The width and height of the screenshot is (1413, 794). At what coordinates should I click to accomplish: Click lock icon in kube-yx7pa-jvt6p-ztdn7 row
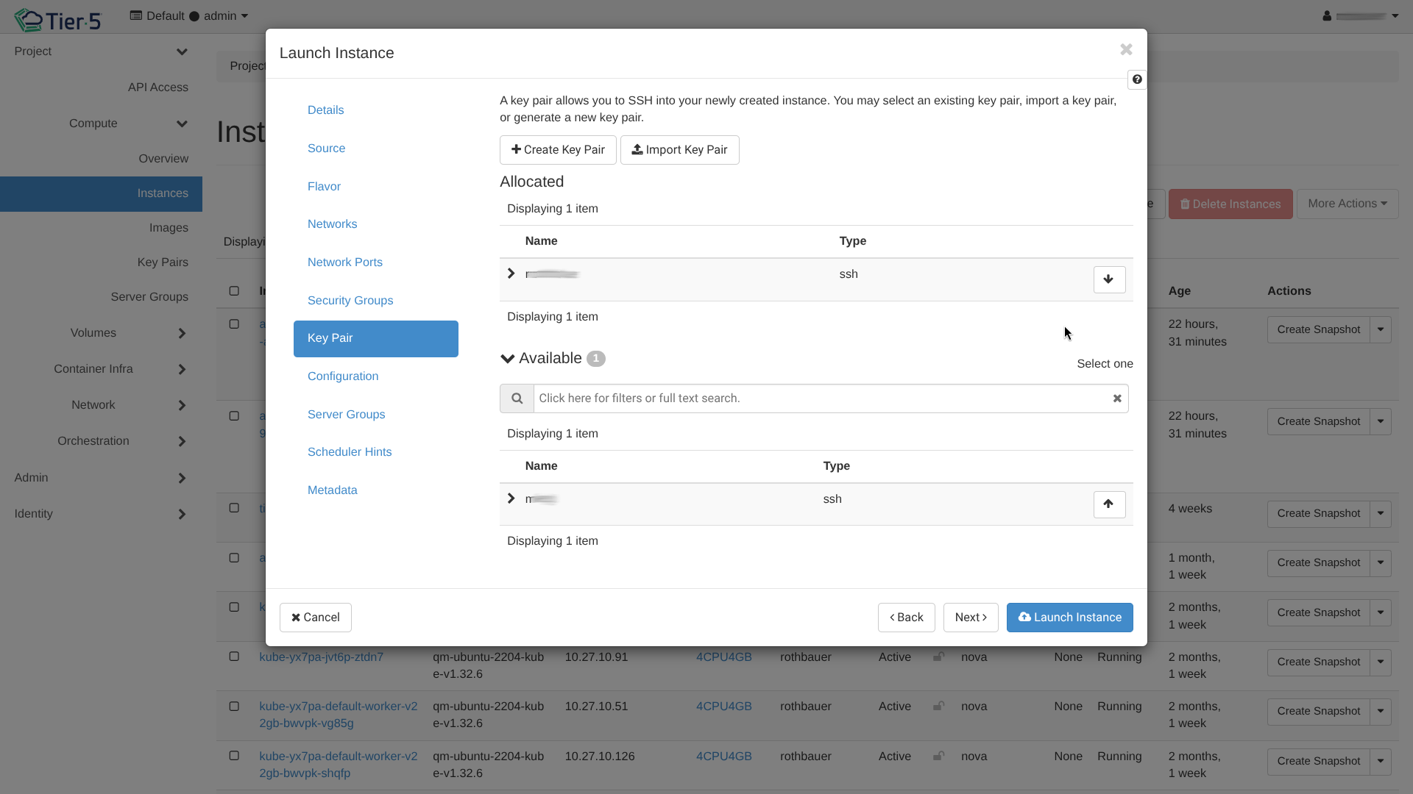click(x=939, y=657)
